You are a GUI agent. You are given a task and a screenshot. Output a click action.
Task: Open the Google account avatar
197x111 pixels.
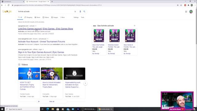[191, 12]
